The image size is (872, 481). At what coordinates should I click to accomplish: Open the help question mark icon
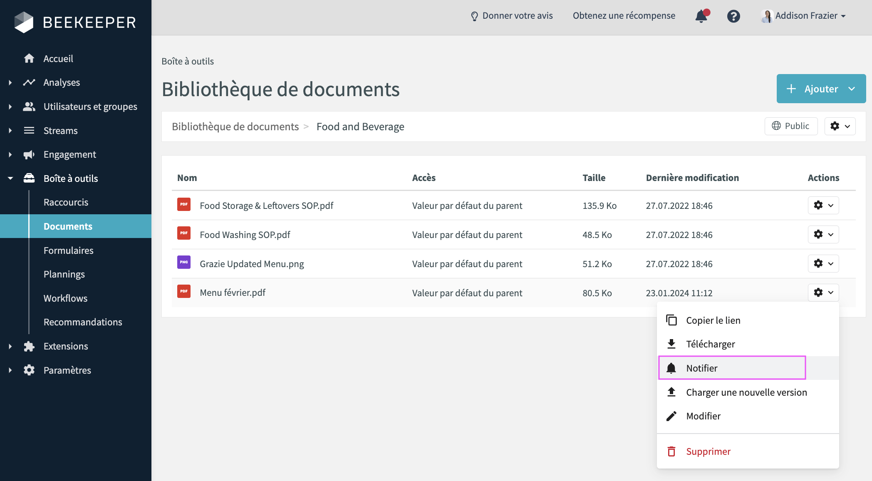[x=733, y=16]
